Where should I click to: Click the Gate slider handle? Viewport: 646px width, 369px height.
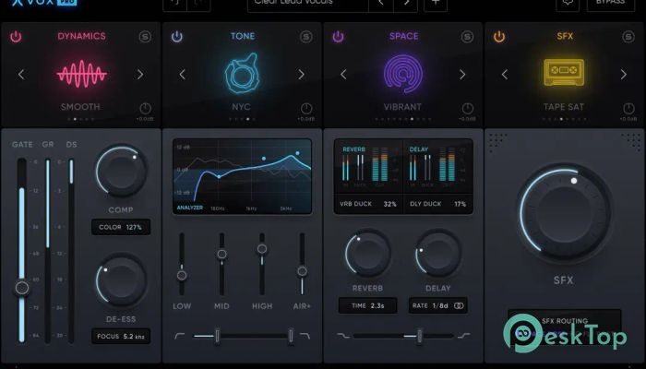(x=21, y=288)
